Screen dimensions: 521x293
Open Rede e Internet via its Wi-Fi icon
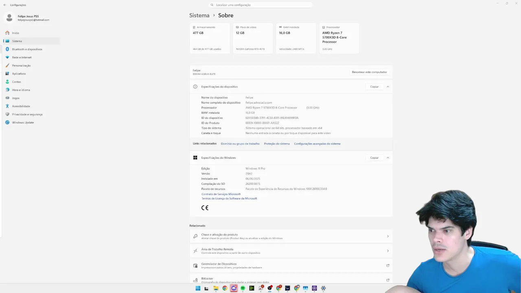(x=7, y=57)
